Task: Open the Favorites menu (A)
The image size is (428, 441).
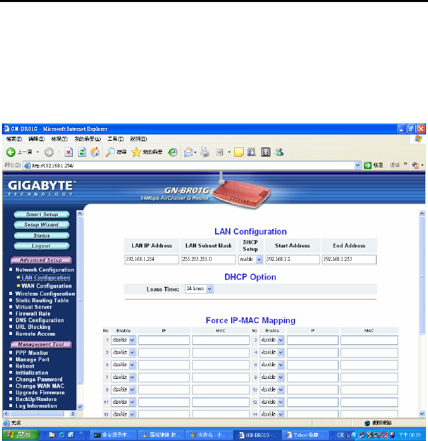Action: [x=87, y=139]
